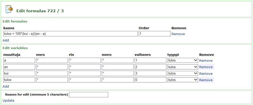Image resolution: width=253 pixels, height=105 pixels.
Task: Remove variable tulos row
Action: pos(206,80)
